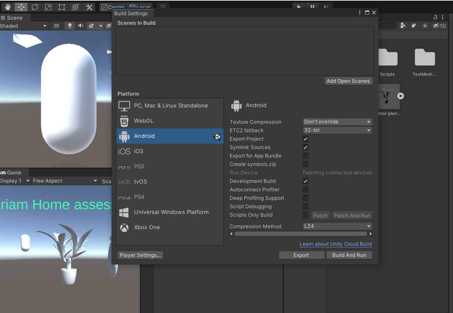Toggle scene effects icon
453x313 pixels.
pos(91,26)
